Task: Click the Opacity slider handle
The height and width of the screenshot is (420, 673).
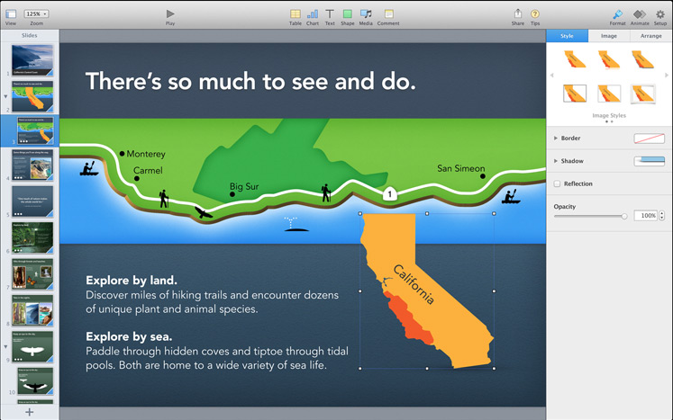Action: [624, 217]
